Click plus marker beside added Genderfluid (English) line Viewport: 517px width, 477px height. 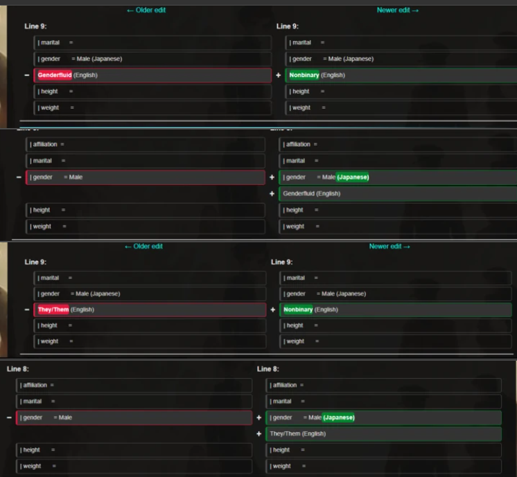click(272, 194)
